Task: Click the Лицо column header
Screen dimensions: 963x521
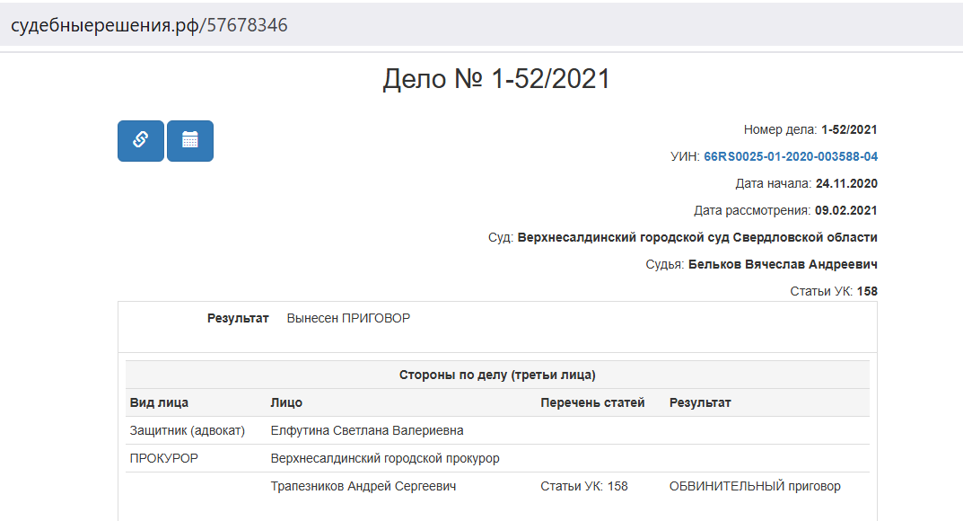Action: click(x=286, y=402)
